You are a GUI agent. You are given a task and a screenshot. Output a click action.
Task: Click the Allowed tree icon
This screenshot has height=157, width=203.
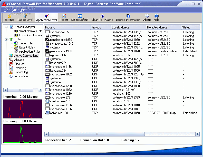click(11, 60)
